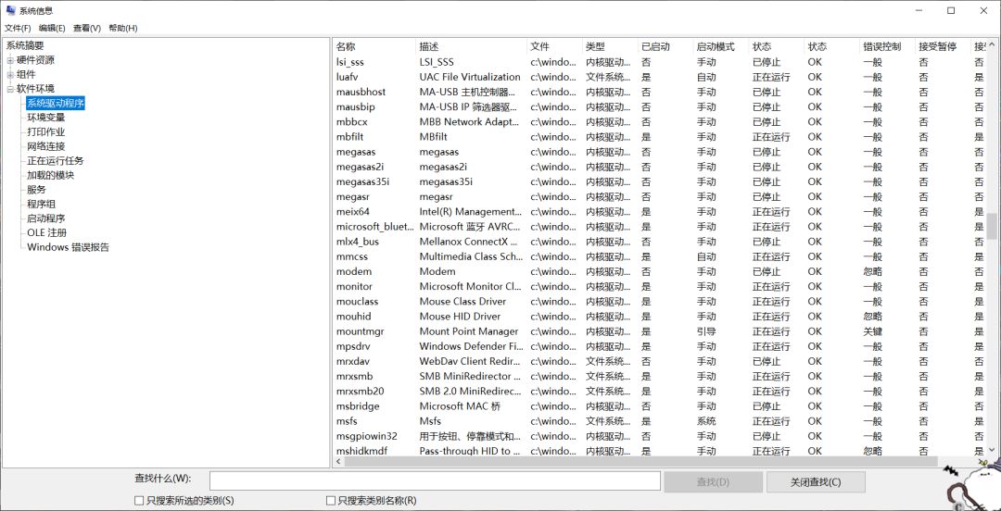Image resolution: width=1001 pixels, height=511 pixels.
Task: Collapse the 软件环境 tree node
Action: (x=10, y=89)
